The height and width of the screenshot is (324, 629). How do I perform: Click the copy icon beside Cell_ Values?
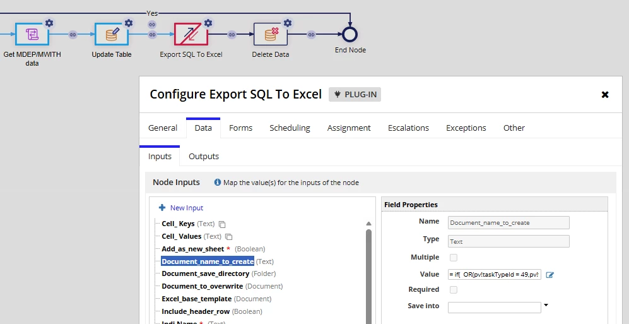click(228, 236)
